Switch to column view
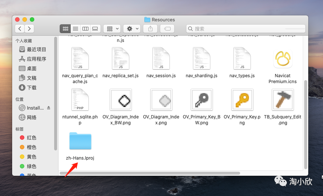This screenshot has height=196, width=323. 85,29
